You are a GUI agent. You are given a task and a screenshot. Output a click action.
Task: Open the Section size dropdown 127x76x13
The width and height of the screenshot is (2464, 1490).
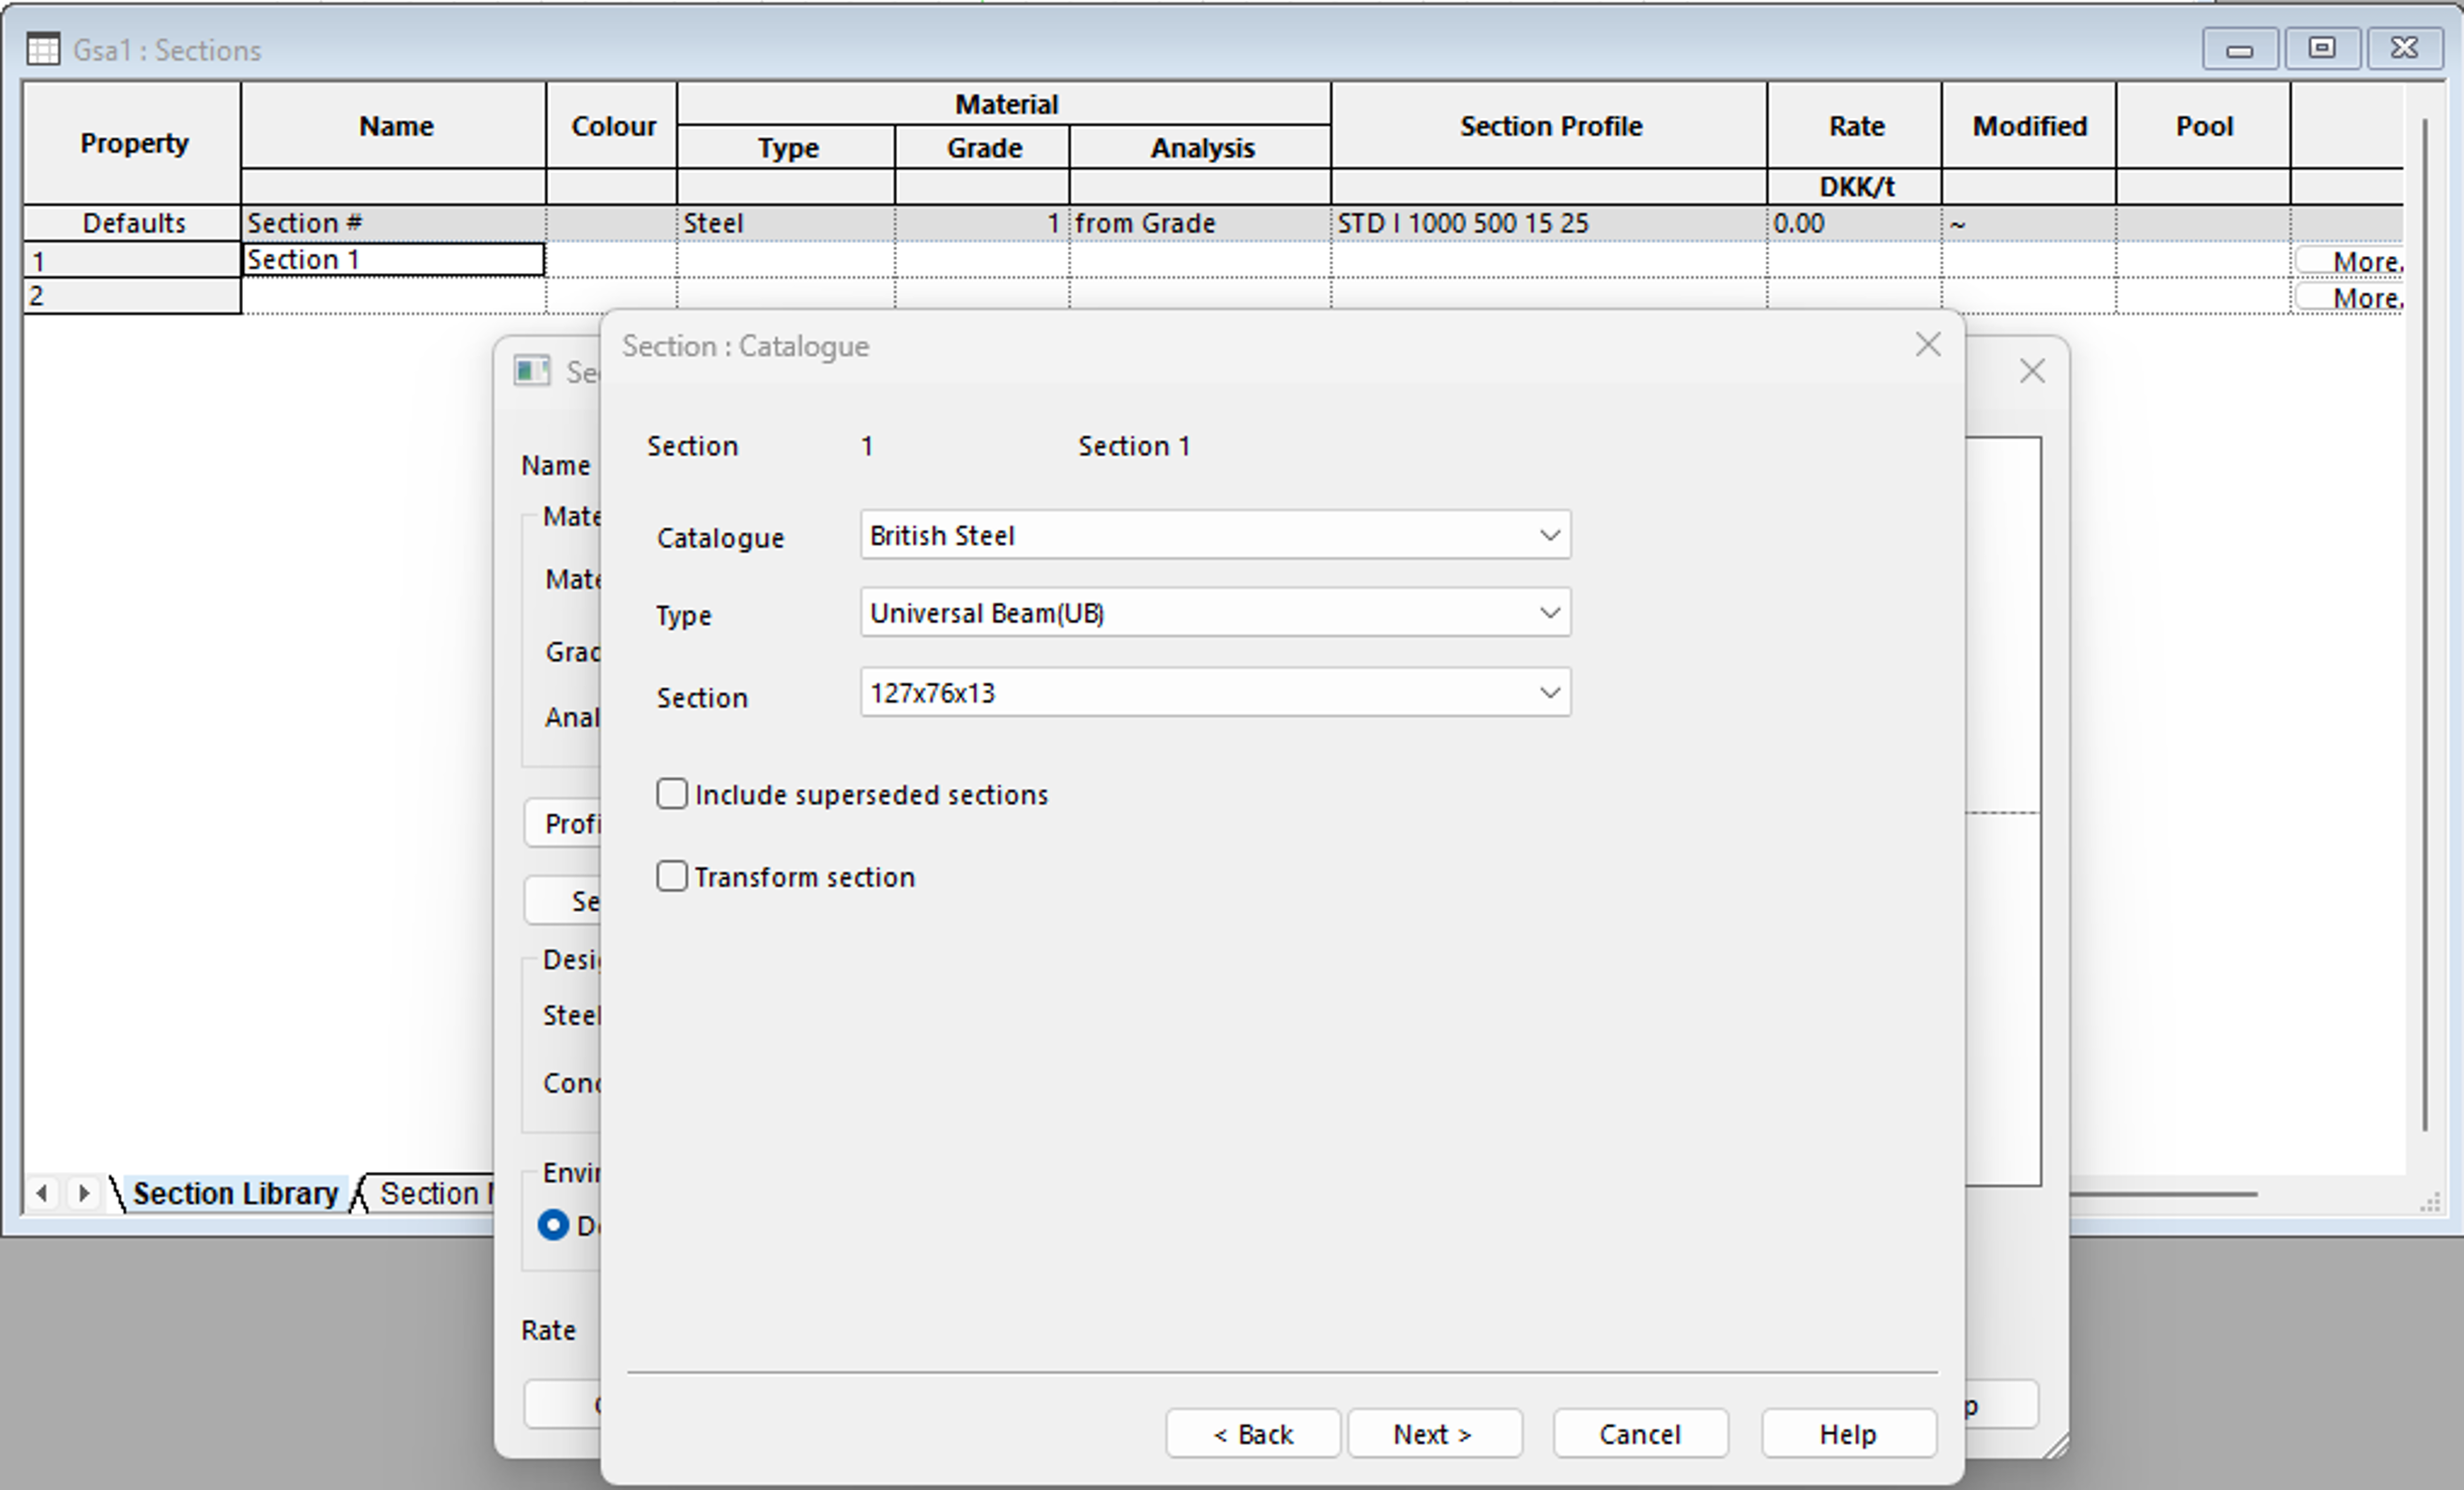tap(1214, 693)
